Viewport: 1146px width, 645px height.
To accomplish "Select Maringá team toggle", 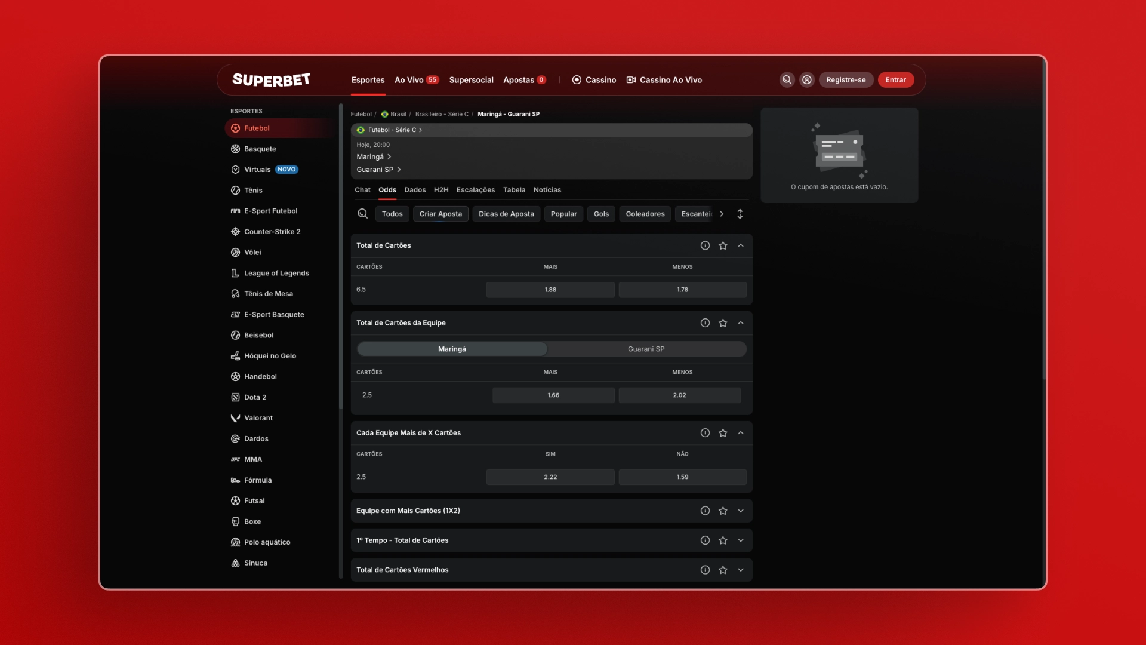I will click(x=452, y=349).
